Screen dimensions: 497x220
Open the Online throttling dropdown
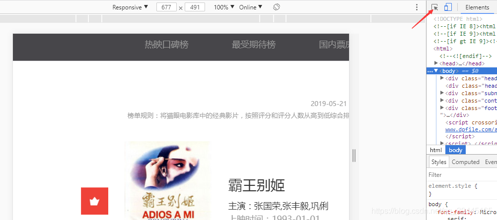click(251, 7)
